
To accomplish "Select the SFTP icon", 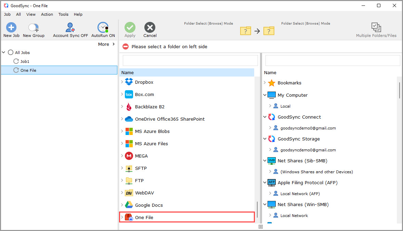I will pos(129,168).
